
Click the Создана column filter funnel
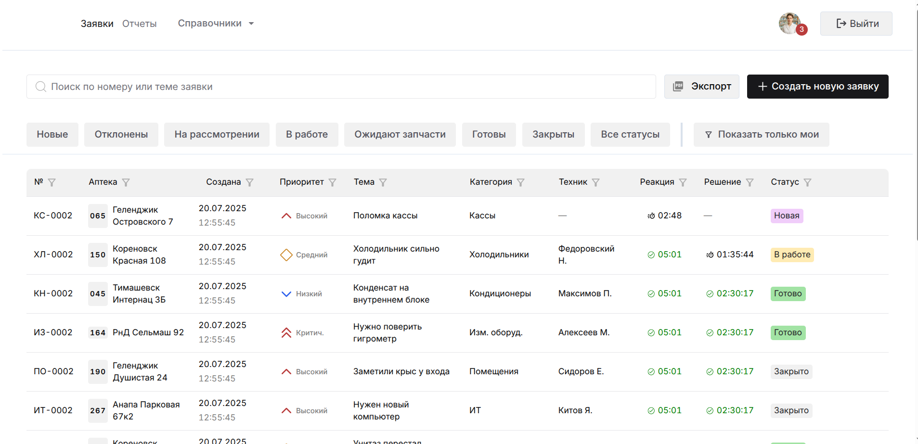pyautogui.click(x=250, y=182)
